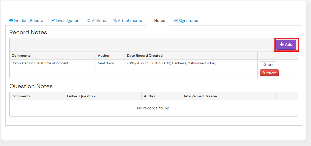The height and width of the screenshot is (146, 311).
Task: Click the trent.dixon author cell
Action: (x=106, y=63)
